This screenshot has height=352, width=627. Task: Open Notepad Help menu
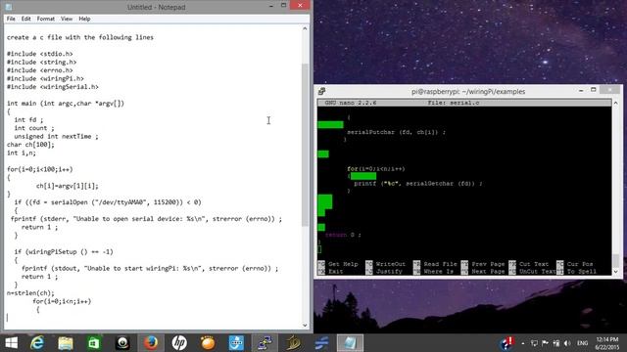pos(84,19)
